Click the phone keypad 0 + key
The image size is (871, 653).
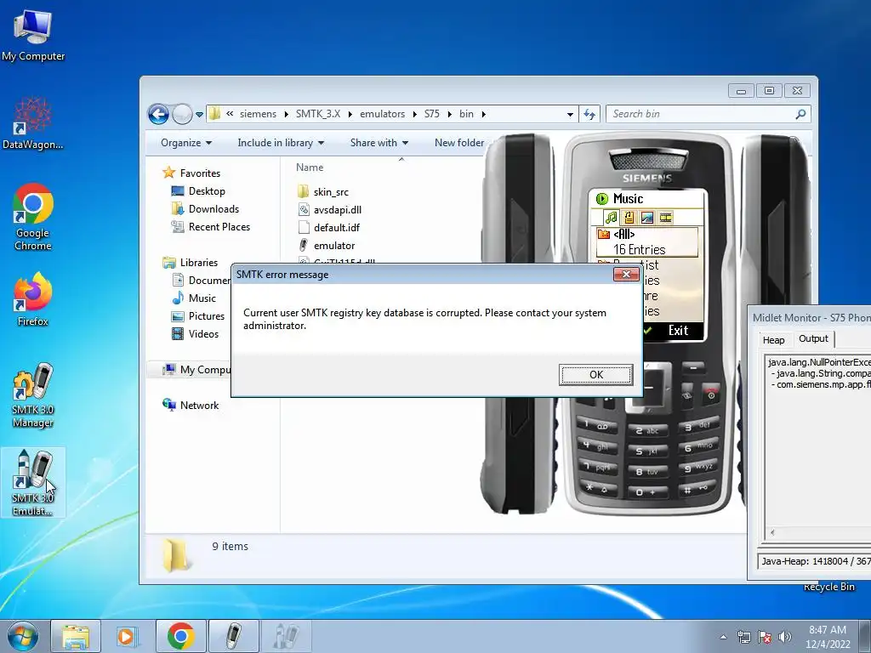coord(646,492)
